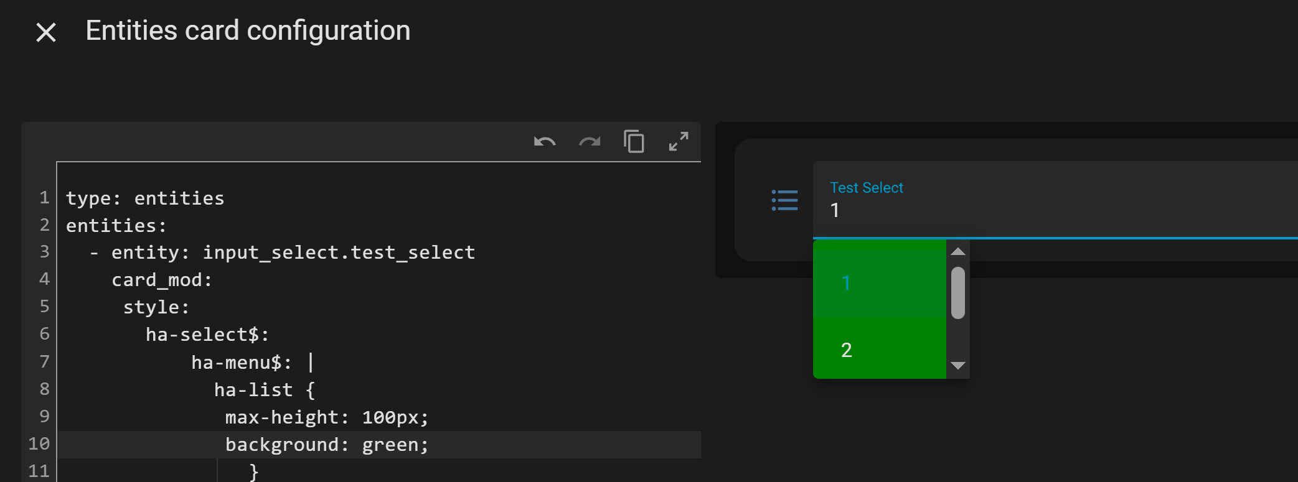The width and height of the screenshot is (1298, 482).
Task: Click the 'ha-list {' line
Action: click(x=265, y=390)
